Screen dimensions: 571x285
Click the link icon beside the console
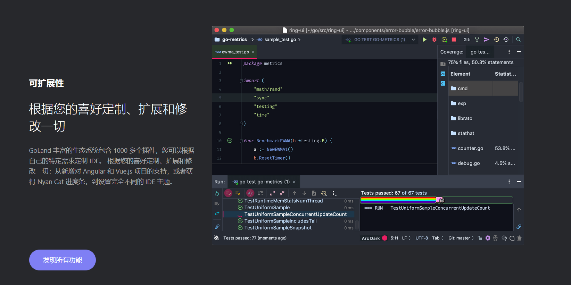tap(519, 227)
